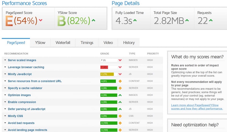Click the TYPE column header
The image size is (227, 132).
(132, 54)
